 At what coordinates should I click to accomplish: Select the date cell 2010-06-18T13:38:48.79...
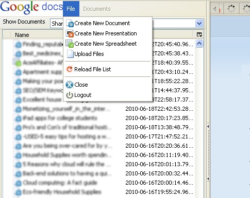coord(159,127)
